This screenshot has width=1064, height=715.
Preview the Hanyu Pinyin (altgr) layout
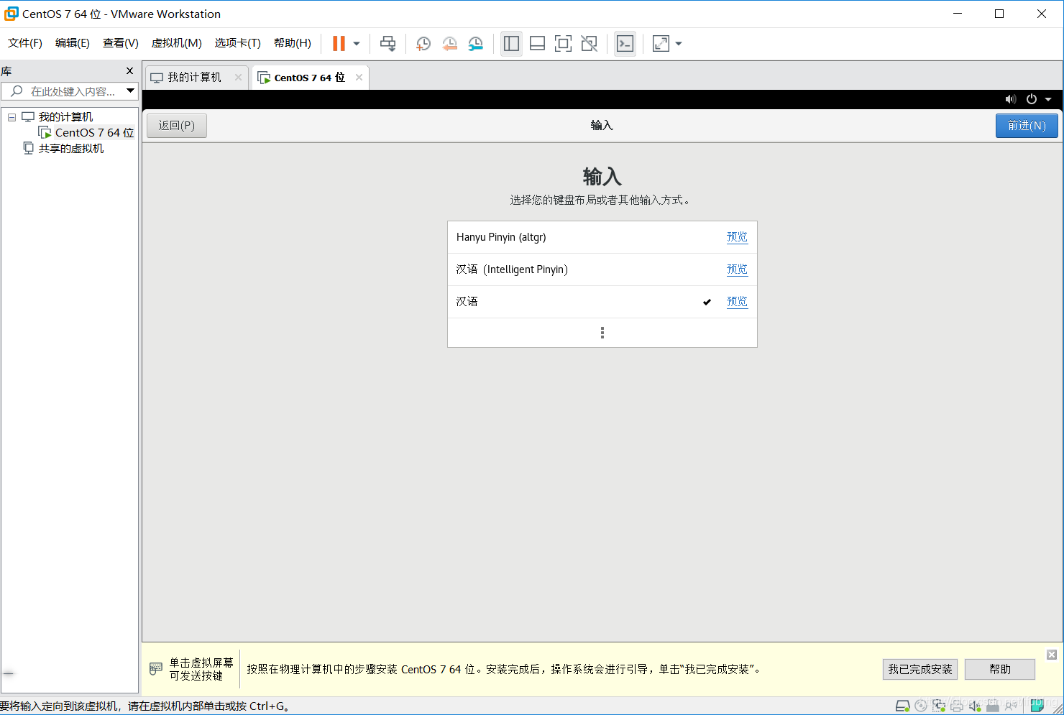click(737, 237)
